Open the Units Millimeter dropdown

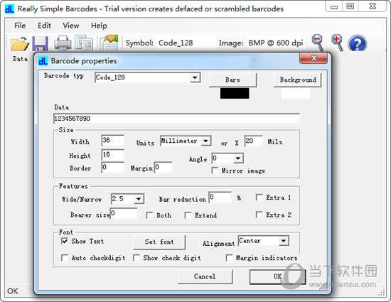point(205,141)
